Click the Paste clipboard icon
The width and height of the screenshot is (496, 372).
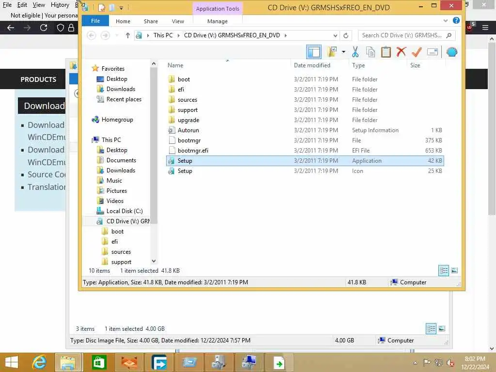[x=386, y=52]
